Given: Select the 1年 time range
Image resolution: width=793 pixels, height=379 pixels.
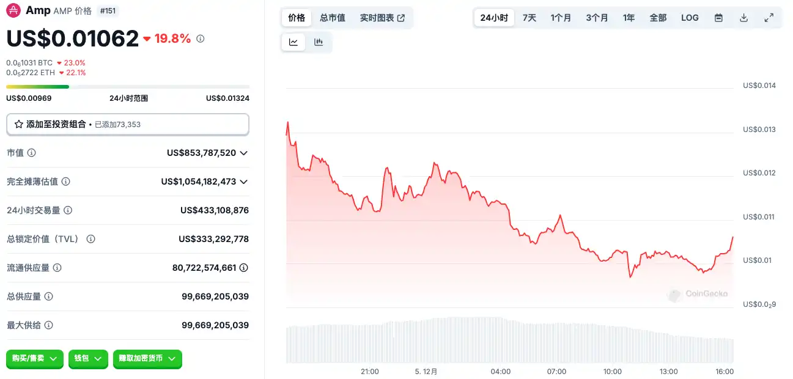Looking at the screenshot, I should pos(629,18).
